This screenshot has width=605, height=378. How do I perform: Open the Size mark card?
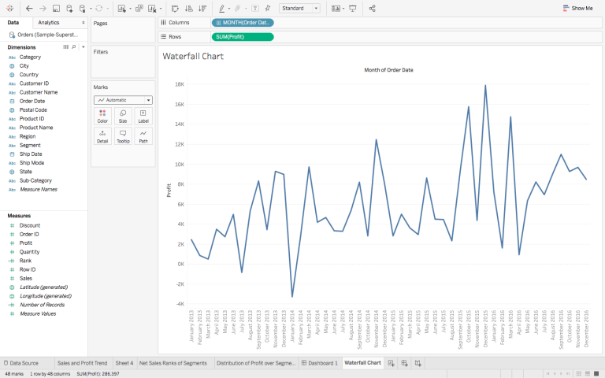pyautogui.click(x=123, y=117)
